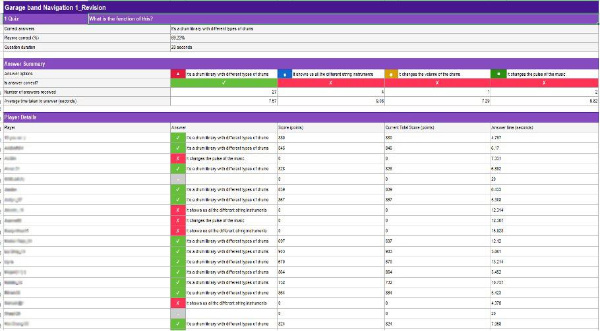Select the average time value 9.08
Image resolution: width=600 pixels, height=331 pixels.
pyautogui.click(x=330, y=102)
